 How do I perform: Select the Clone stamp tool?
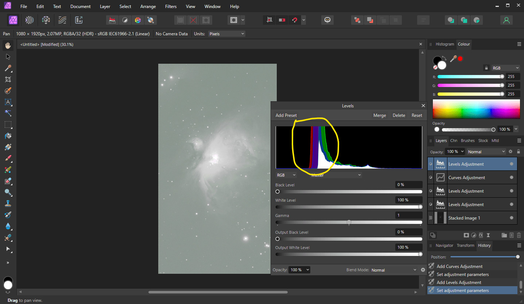pyautogui.click(x=8, y=204)
